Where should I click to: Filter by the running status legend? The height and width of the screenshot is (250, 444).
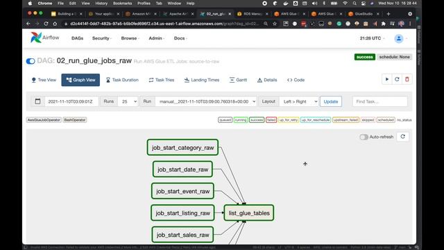(x=241, y=120)
